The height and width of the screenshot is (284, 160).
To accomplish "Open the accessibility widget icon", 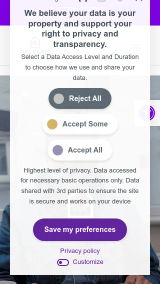I will coord(147,113).
